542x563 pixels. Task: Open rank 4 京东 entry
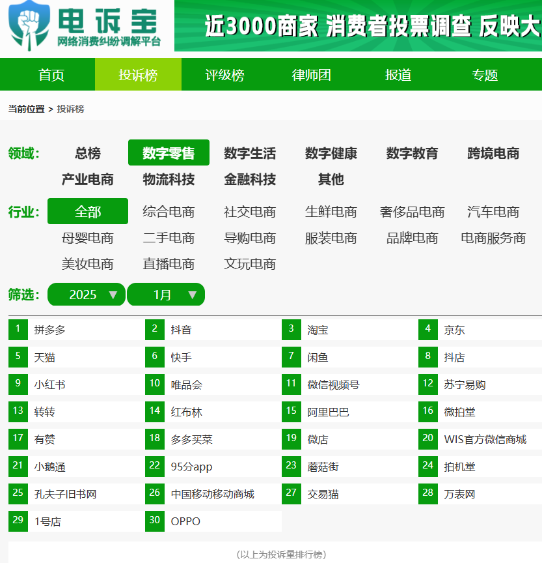click(x=480, y=330)
